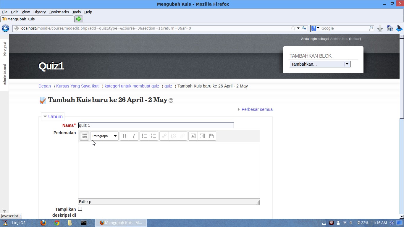404x227 pixels.
Task: Enable the Tampilkan deskripsi di checkbox
Action: (x=80, y=209)
